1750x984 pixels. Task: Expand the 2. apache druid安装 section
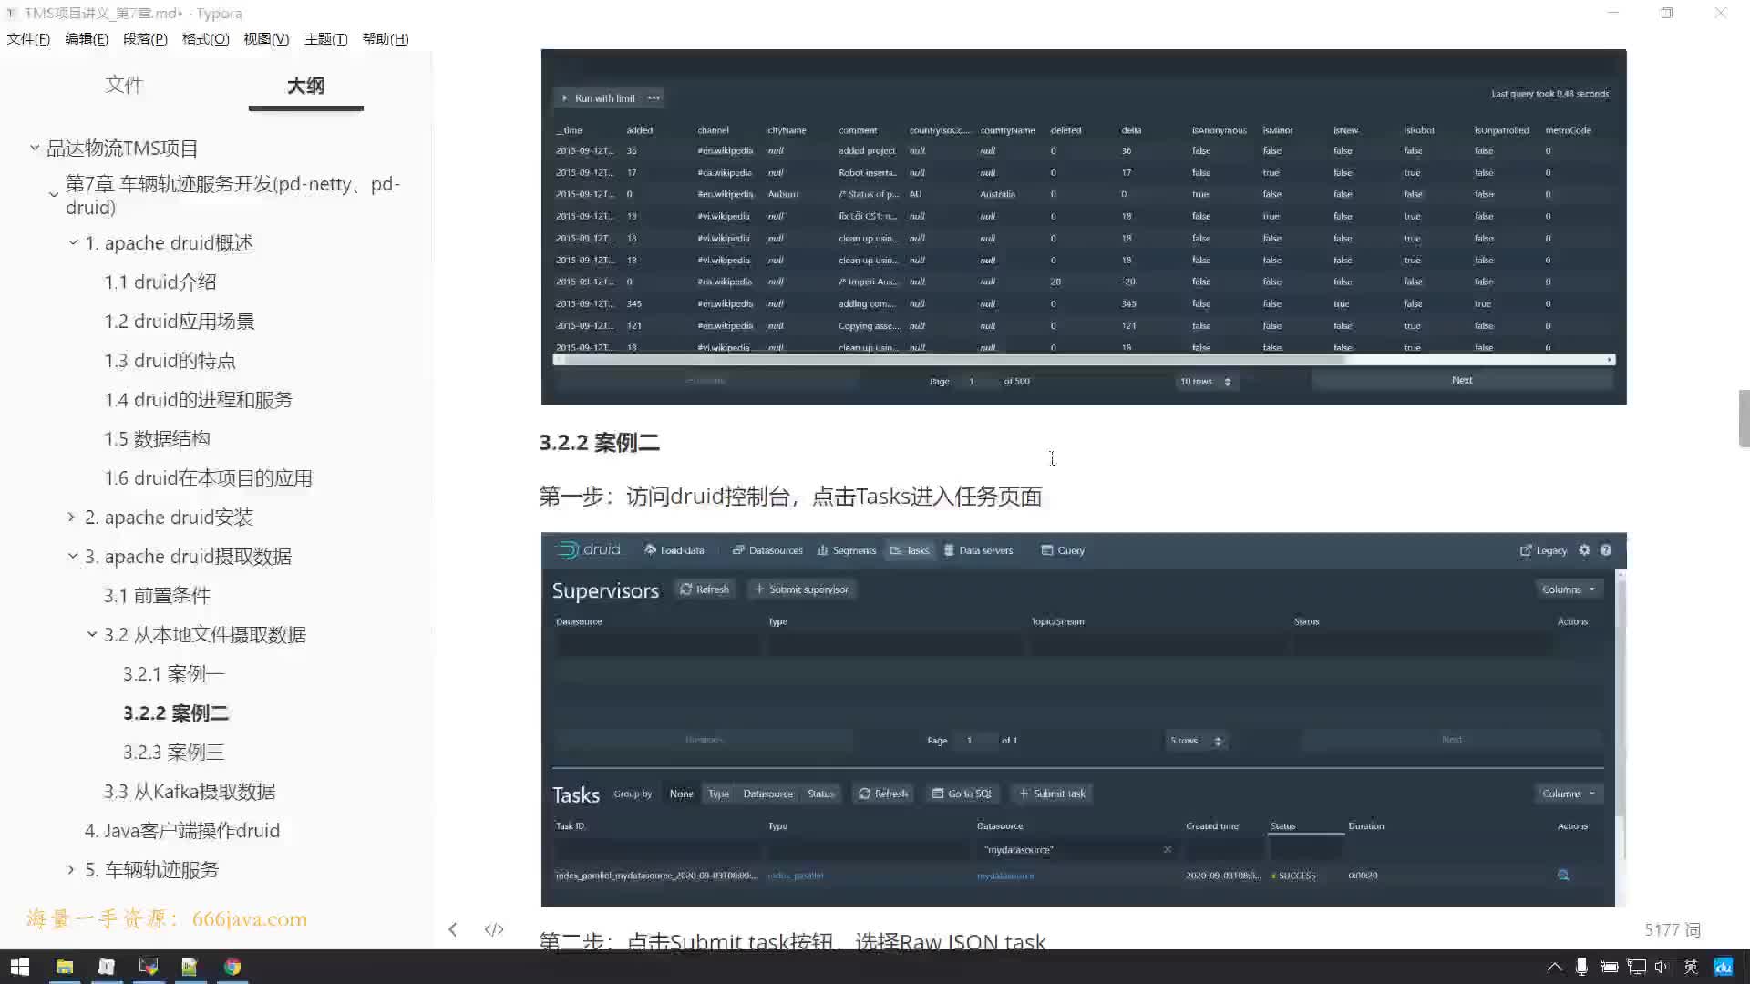tap(71, 517)
